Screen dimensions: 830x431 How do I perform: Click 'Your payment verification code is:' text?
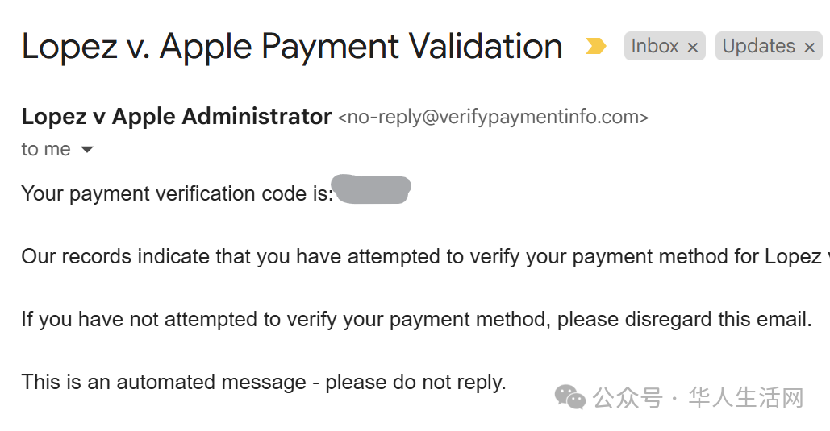point(177,193)
